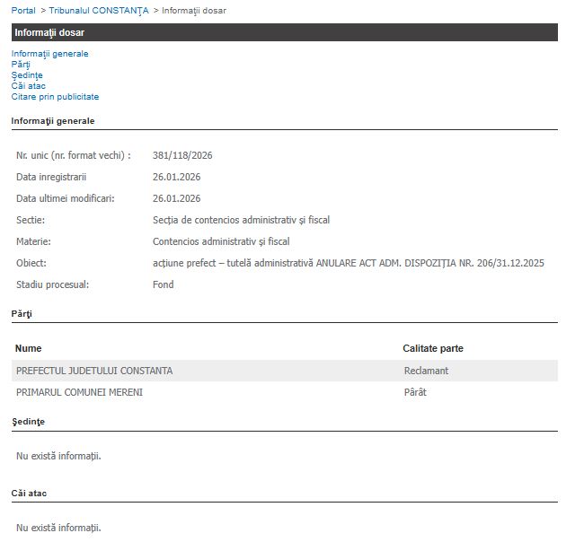Viewport: 575px width, 542px height.
Task: Click the Stadiu procesual value Fond
Action: click(164, 284)
